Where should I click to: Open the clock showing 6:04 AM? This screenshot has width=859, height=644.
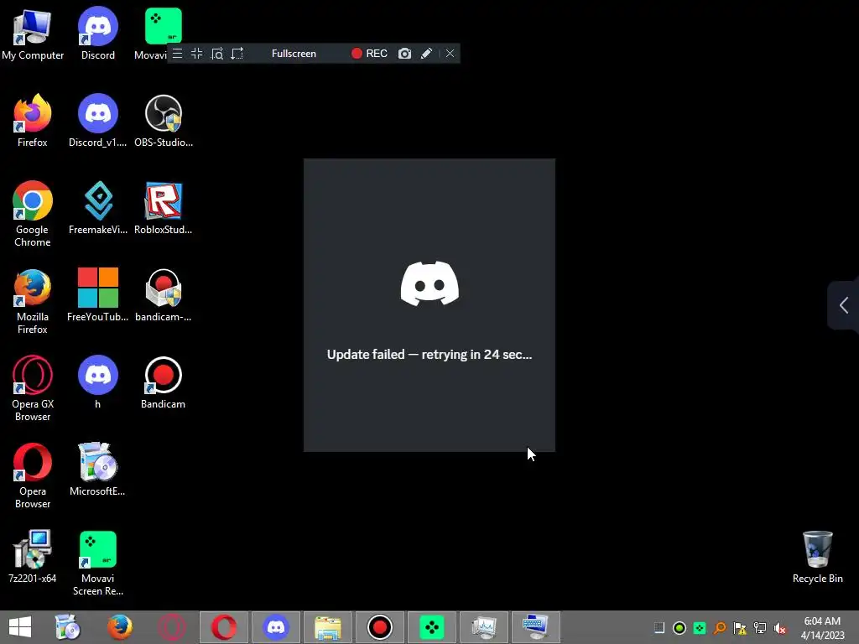[822, 627]
